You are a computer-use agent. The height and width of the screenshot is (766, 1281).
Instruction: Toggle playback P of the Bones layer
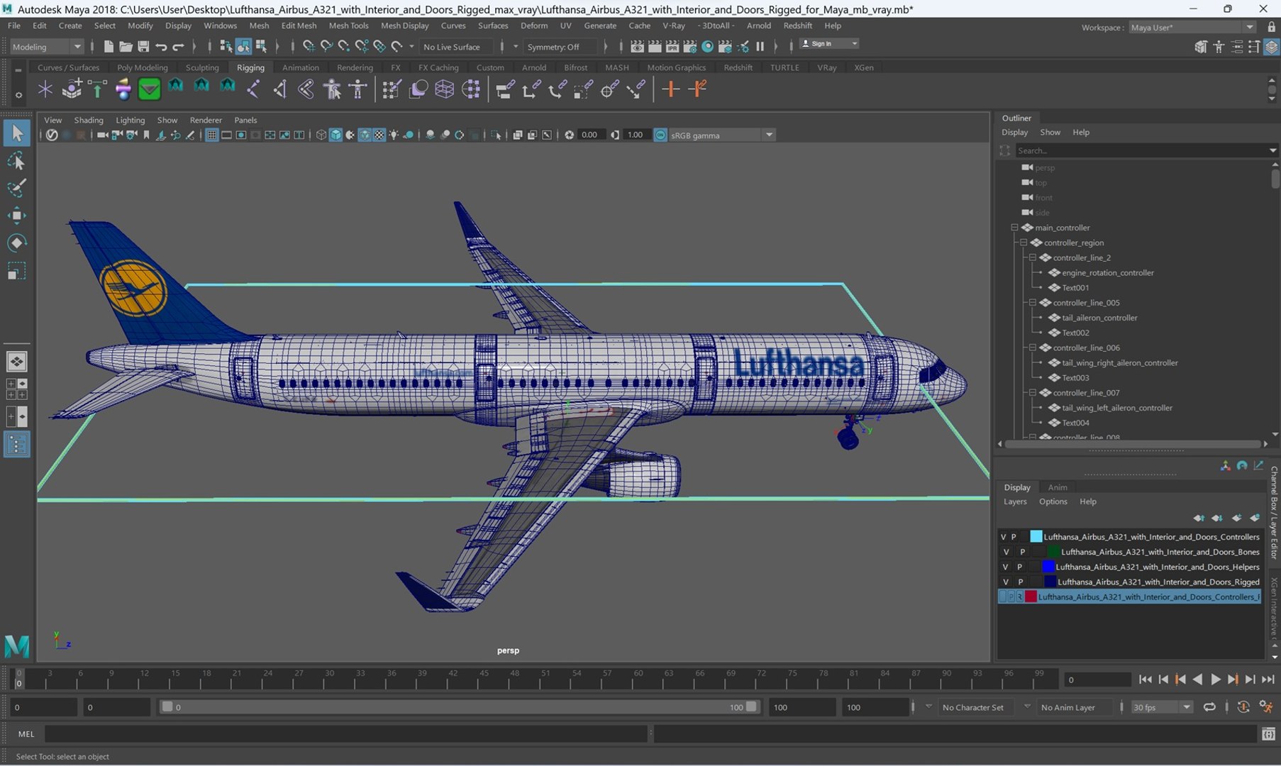1022,552
